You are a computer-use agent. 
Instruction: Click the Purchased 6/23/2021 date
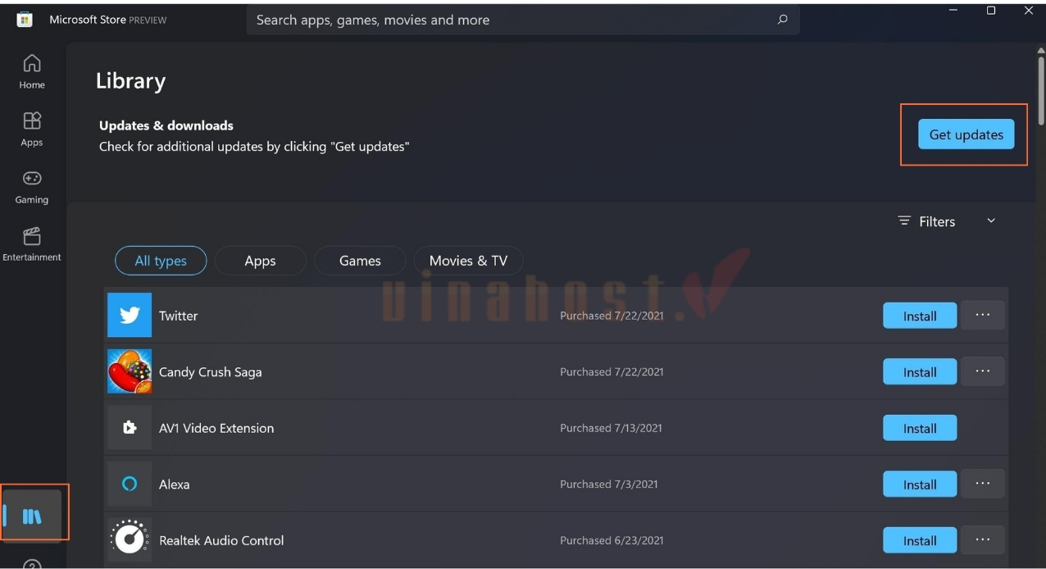(x=612, y=540)
